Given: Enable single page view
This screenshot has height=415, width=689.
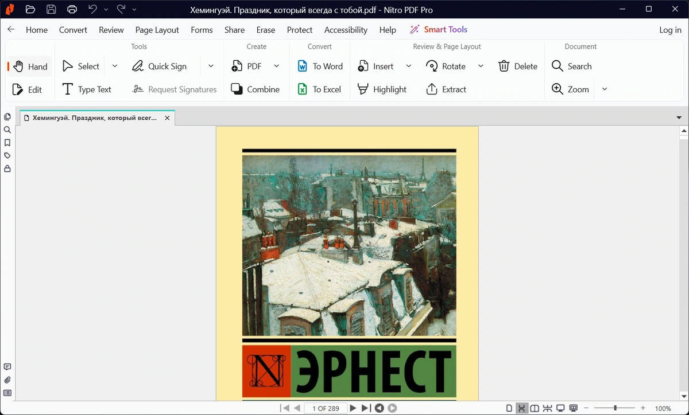Looking at the screenshot, I should [509, 408].
